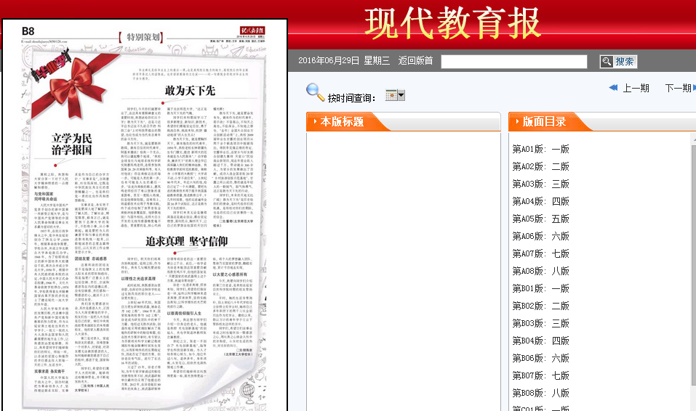The image size is (696, 411).
Task: Click the left arrow icon before 上一期
Action: pyautogui.click(x=613, y=88)
